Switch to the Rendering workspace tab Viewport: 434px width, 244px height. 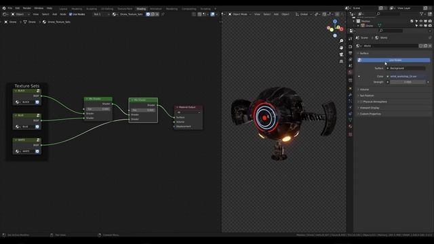(x=172, y=9)
